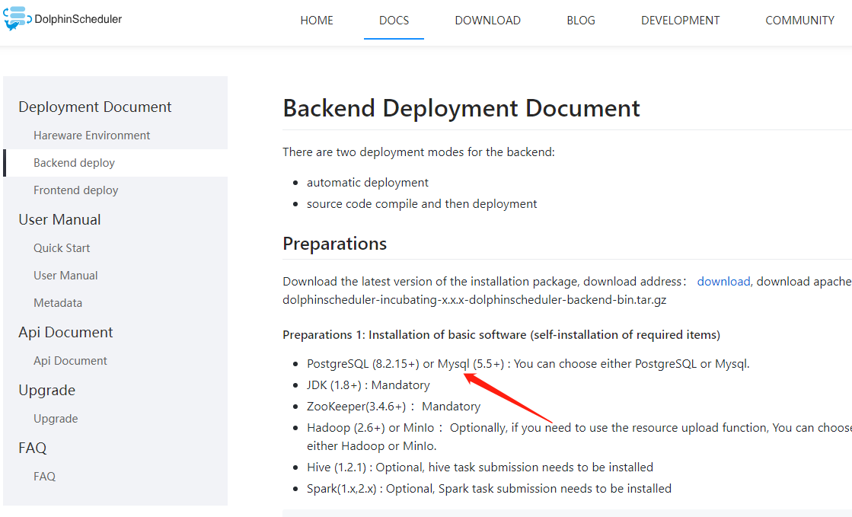Open Frontend deploy in sidebar
Screen dimensions: 852x517
pyautogui.click(x=76, y=190)
